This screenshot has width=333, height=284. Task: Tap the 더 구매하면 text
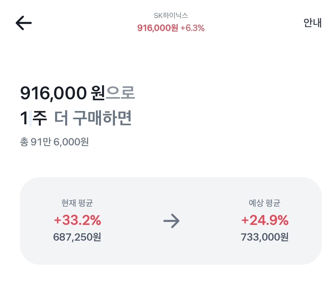pyautogui.click(x=92, y=119)
